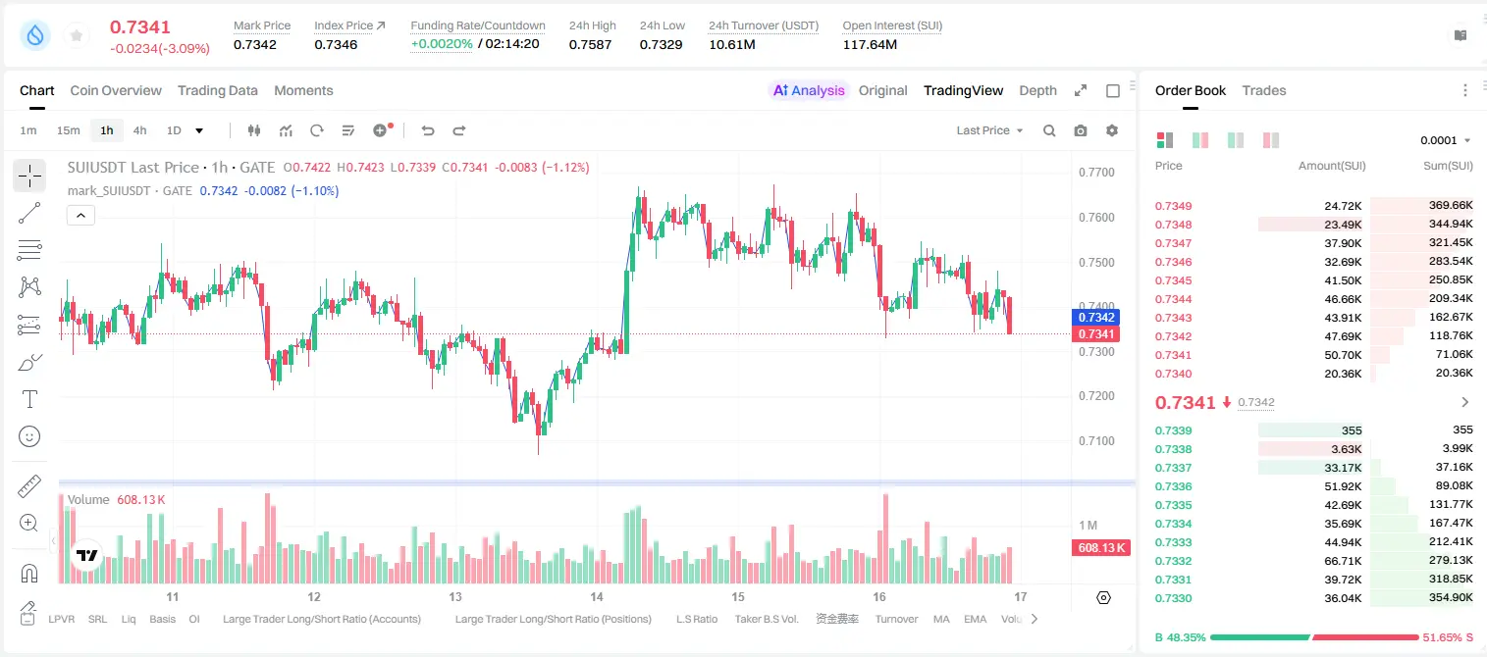Switch to the Coin Overview tab
Image resolution: width=1487 pixels, height=657 pixels.
click(x=116, y=90)
